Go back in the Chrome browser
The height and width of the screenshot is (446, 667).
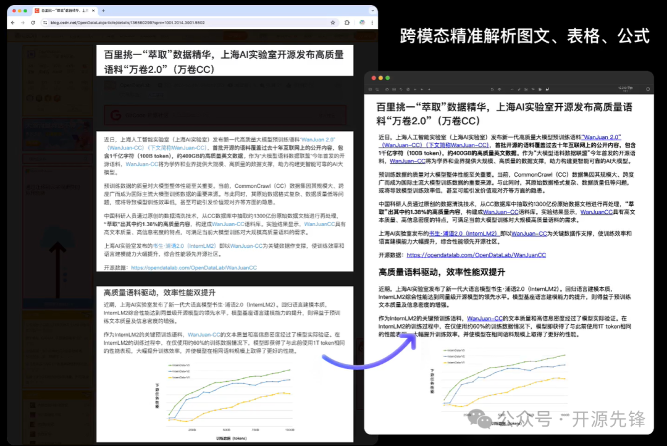click(13, 23)
